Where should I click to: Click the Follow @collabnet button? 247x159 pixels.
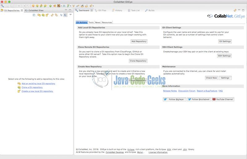199,99
